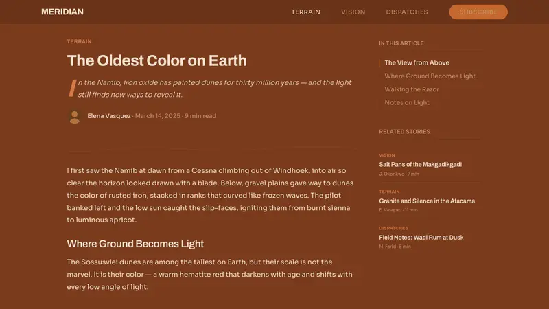Jump to Walking the Razor section
This screenshot has height=309, width=549.
[x=412, y=89]
